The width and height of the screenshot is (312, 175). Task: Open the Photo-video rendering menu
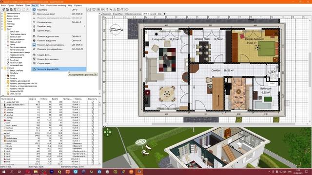coord(56,5)
